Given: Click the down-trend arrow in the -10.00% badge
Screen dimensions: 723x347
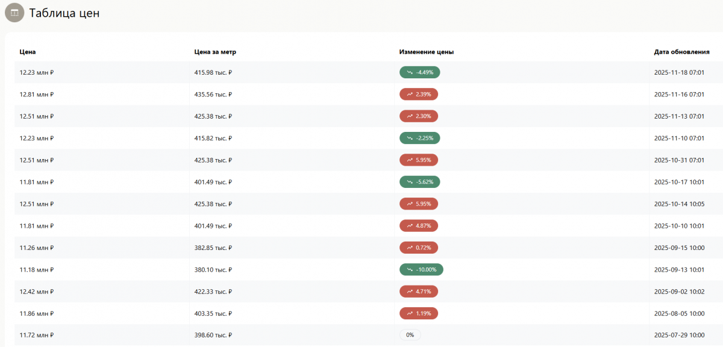Looking at the screenshot, I should pos(410,269).
